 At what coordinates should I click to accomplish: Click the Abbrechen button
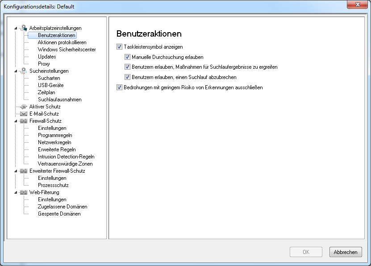[x=346, y=252]
